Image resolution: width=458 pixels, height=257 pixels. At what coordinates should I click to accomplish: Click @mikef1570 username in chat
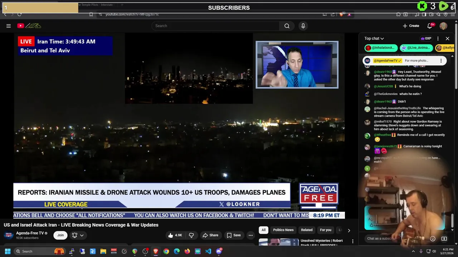383,122
